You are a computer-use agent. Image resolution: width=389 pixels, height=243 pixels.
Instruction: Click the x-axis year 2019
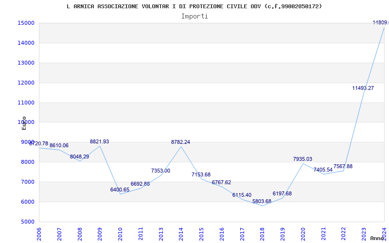[x=283, y=234]
